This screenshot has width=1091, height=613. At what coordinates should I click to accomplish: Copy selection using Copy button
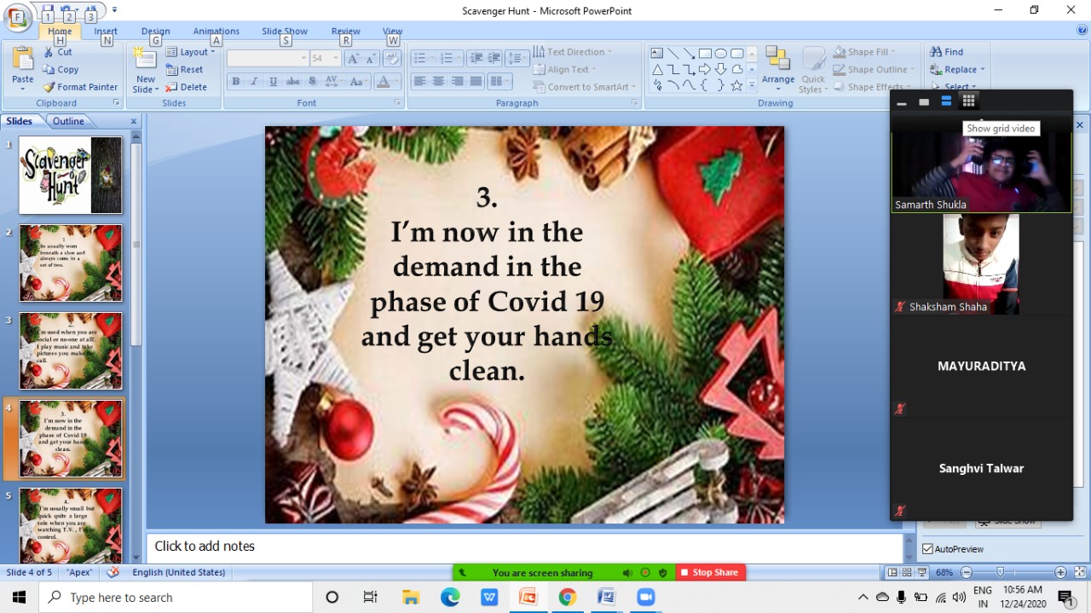(x=61, y=70)
